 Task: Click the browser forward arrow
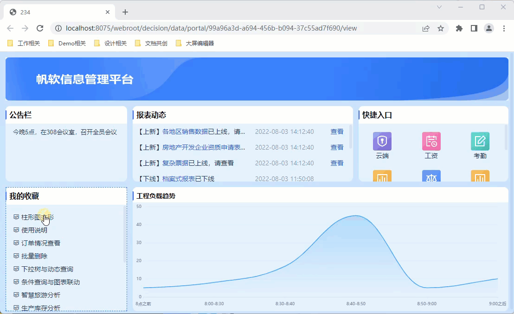click(x=25, y=28)
